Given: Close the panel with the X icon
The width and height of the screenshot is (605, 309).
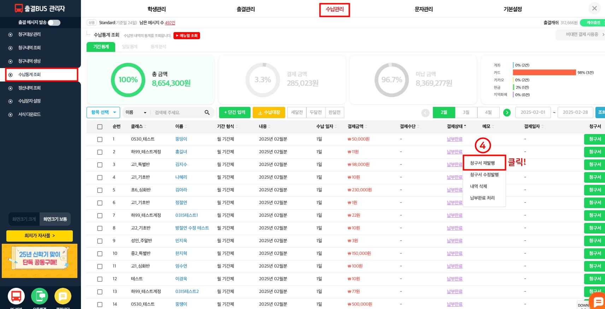Looking at the screenshot, I should (594, 8).
